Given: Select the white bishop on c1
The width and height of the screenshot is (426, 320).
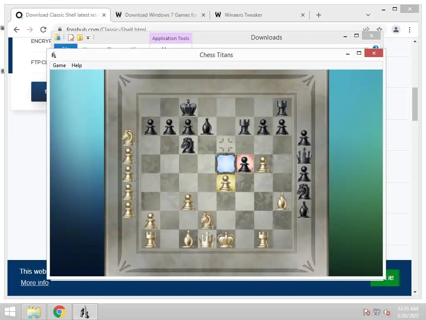Looking at the screenshot, I should [188, 239].
